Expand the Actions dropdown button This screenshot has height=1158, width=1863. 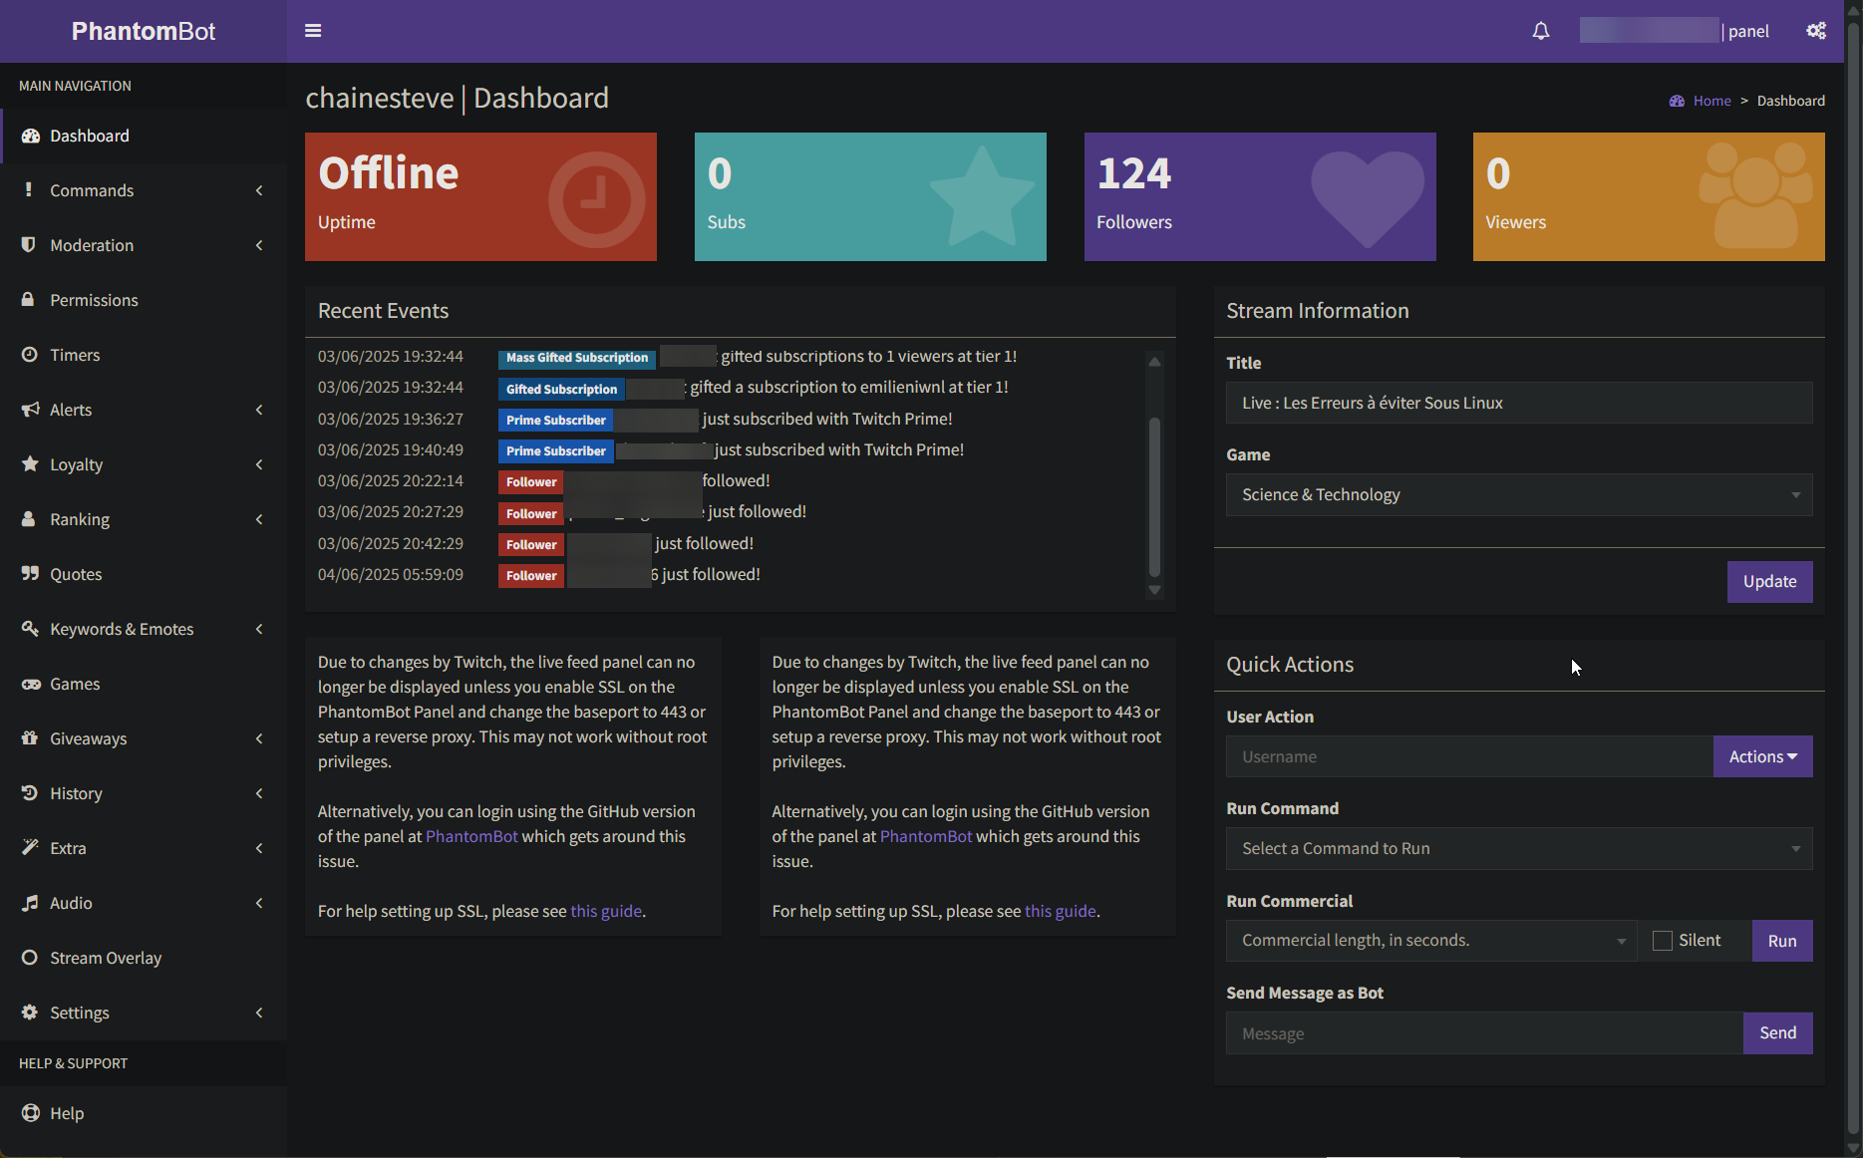1762,757
